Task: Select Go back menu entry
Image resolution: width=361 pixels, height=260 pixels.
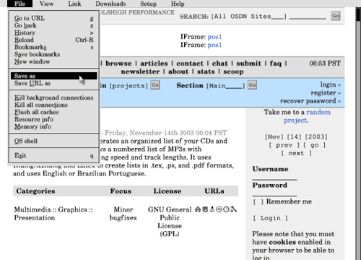Action: pos(54,25)
